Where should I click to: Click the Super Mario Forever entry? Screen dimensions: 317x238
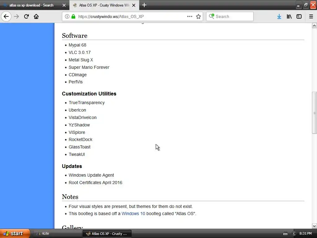89,67
